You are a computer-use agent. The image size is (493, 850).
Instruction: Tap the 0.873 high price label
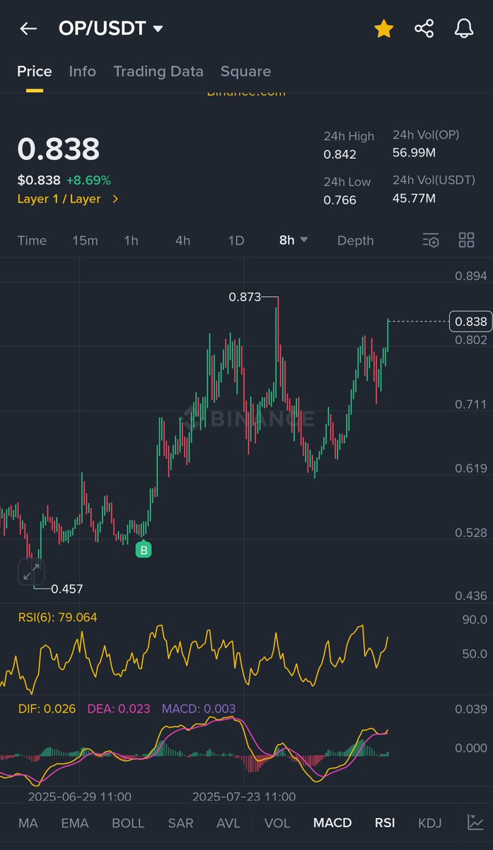pyautogui.click(x=245, y=297)
